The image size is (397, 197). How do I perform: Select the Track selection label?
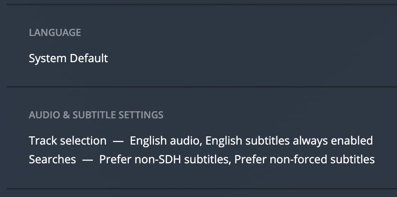(x=67, y=141)
